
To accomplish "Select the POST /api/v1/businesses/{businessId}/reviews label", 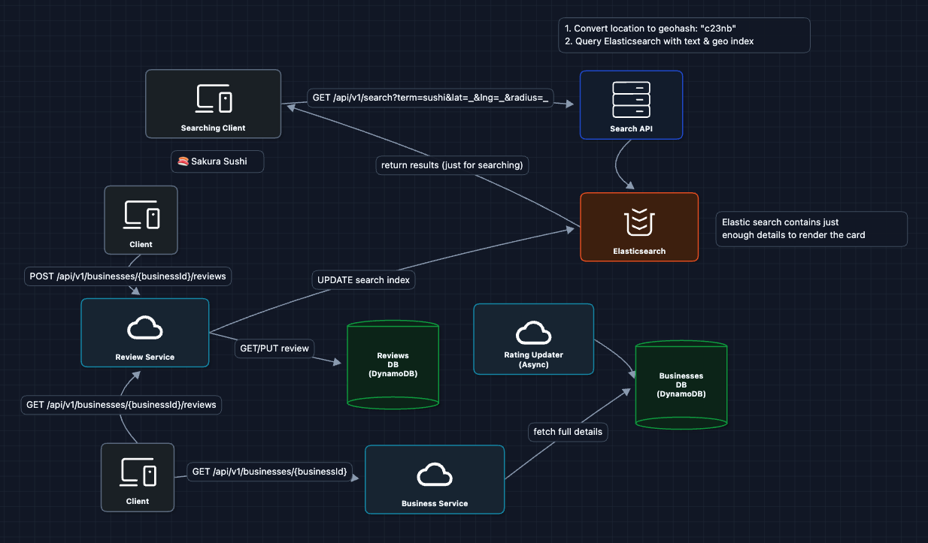I will tap(128, 276).
